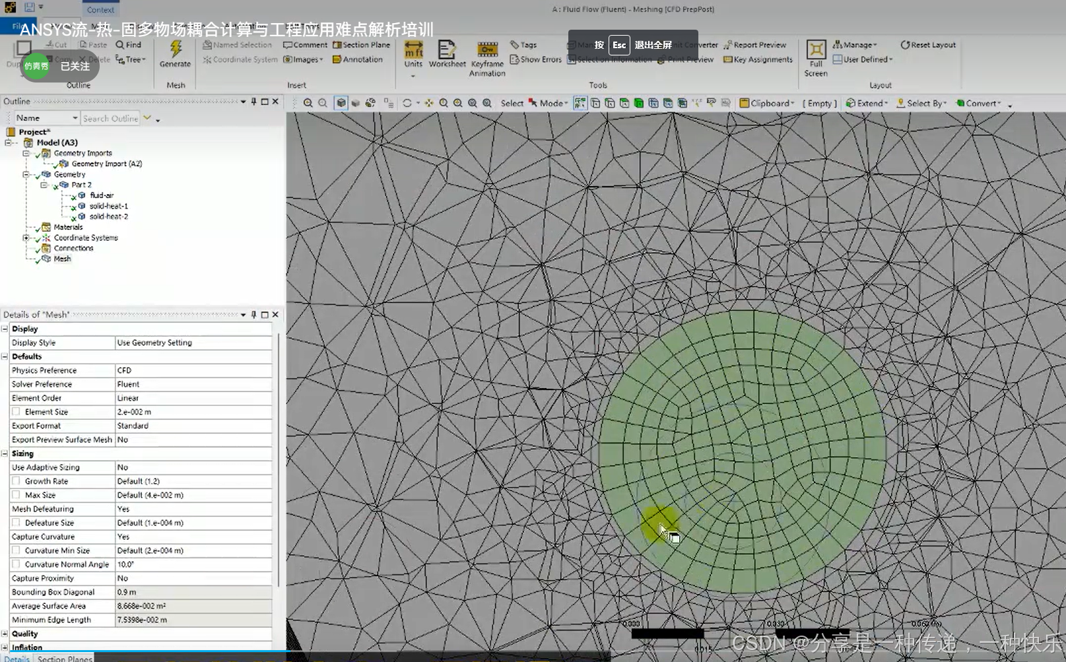This screenshot has height=662, width=1066.
Task: Click the Find tool in Outline group
Action: tap(129, 45)
